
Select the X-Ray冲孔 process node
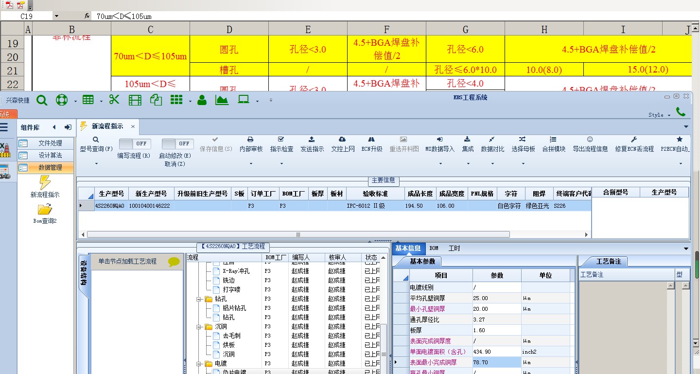pyautogui.click(x=236, y=271)
